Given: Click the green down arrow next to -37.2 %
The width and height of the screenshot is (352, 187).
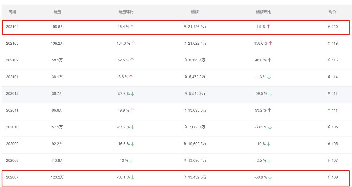Looking at the screenshot, I should (x=133, y=127).
